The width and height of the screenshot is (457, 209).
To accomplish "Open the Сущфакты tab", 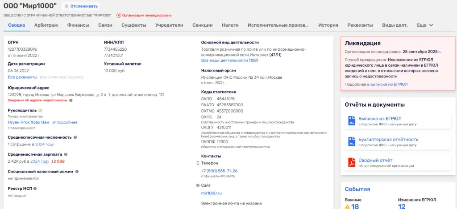I will [134, 25].
